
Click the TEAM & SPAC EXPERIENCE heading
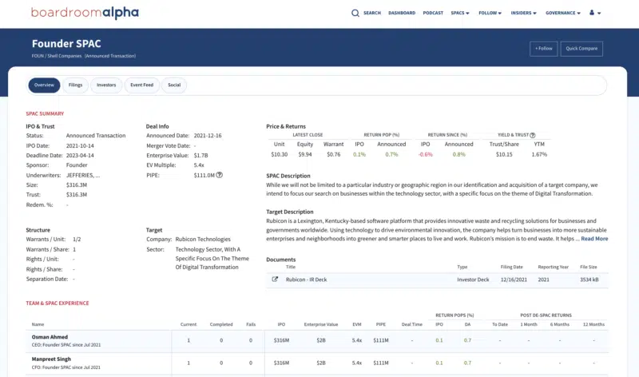pyautogui.click(x=58, y=304)
